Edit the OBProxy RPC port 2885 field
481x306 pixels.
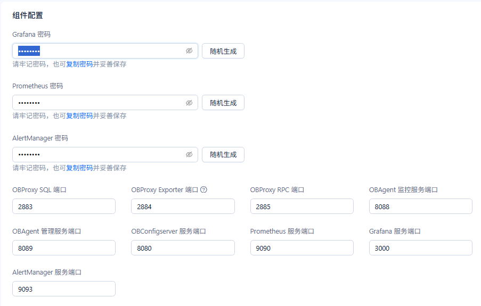coord(302,206)
